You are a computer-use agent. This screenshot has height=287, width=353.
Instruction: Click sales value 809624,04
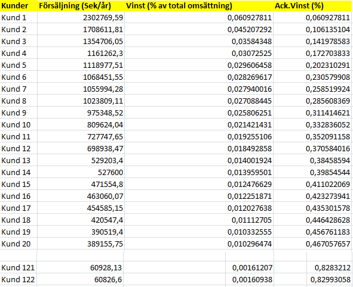81,124
